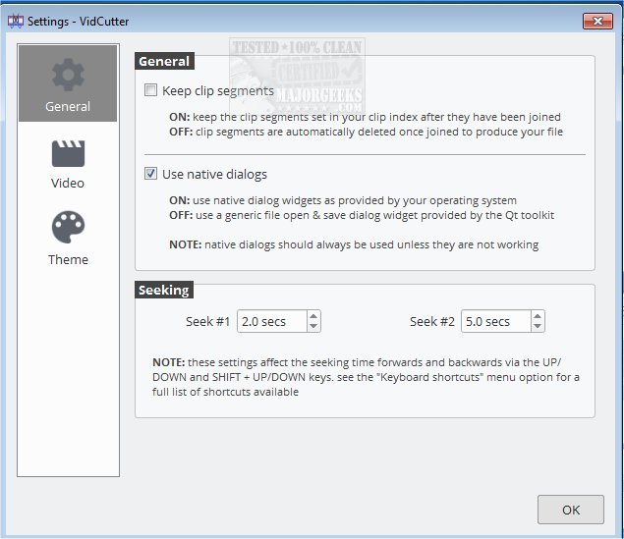Open the Theme palette settings page
This screenshot has height=539, width=624.
click(x=68, y=239)
